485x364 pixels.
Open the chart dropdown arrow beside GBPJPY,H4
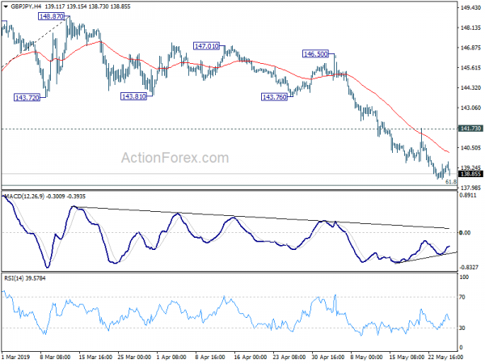click(6, 6)
